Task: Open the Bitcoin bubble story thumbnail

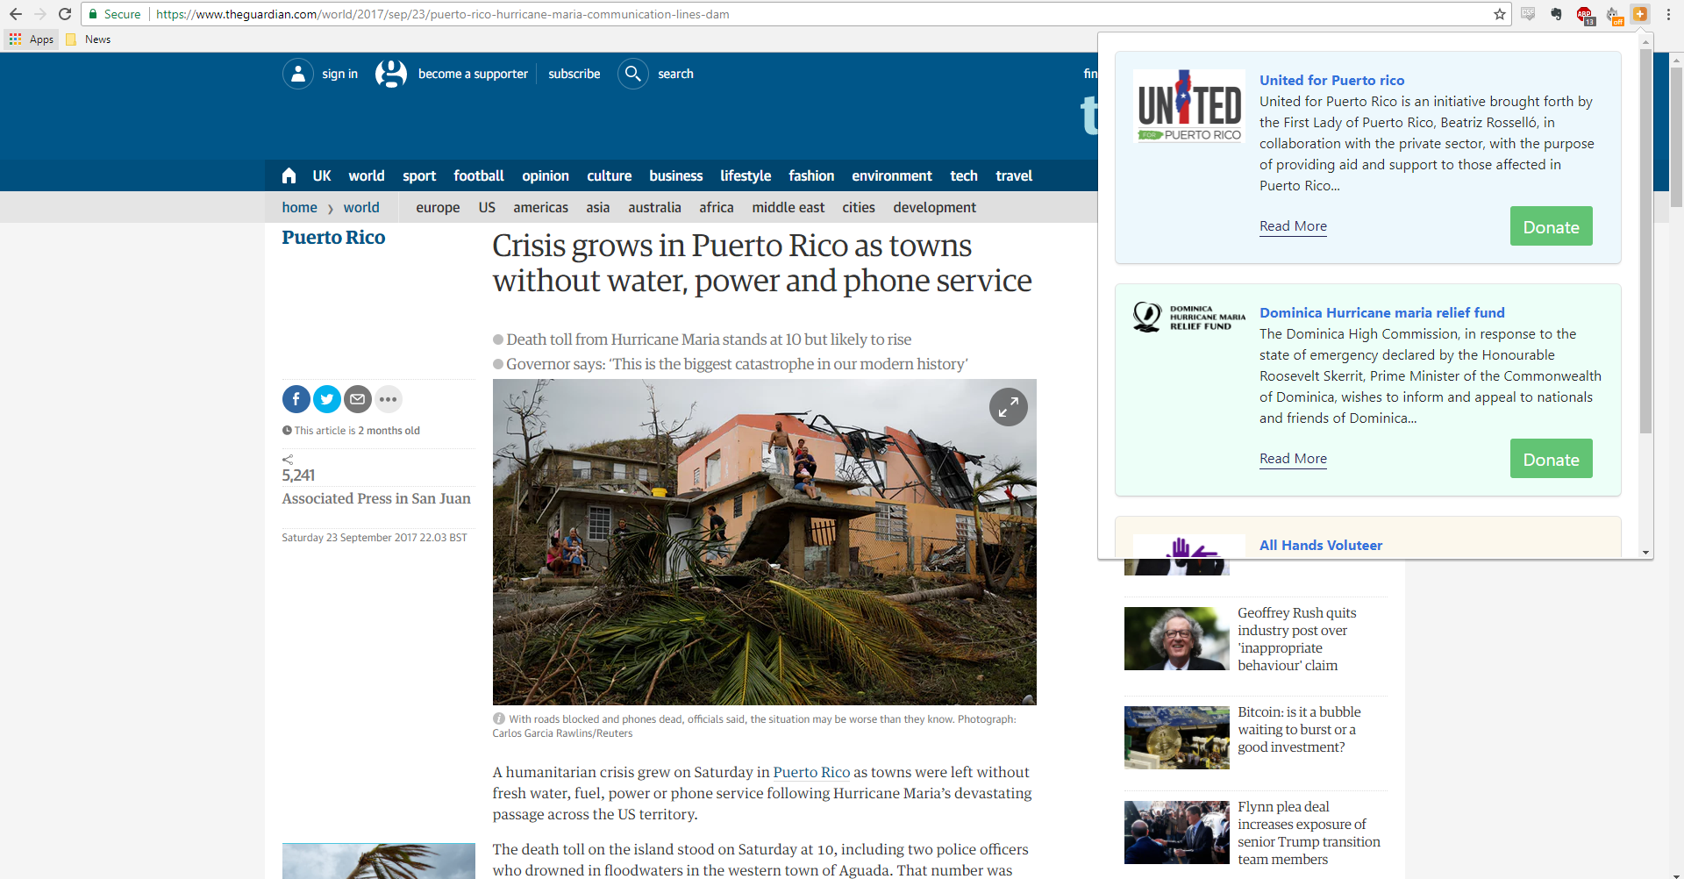Action: pyautogui.click(x=1176, y=738)
